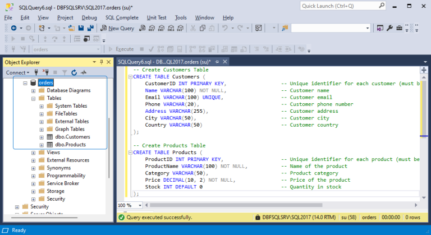Pin the Object Explorer panel

coord(101,62)
